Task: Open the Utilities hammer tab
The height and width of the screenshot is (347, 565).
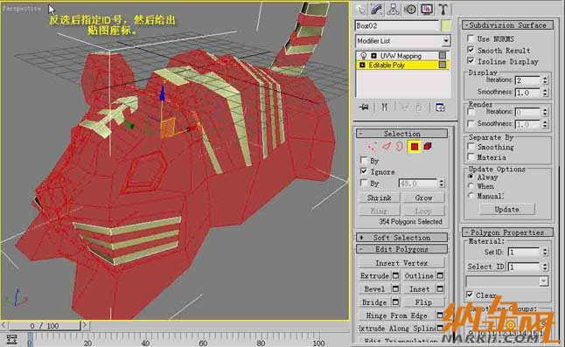Action: point(443,10)
